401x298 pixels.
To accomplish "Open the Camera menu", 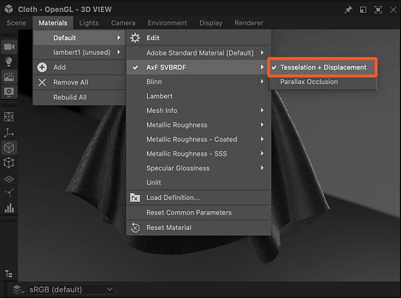I will coord(123,23).
